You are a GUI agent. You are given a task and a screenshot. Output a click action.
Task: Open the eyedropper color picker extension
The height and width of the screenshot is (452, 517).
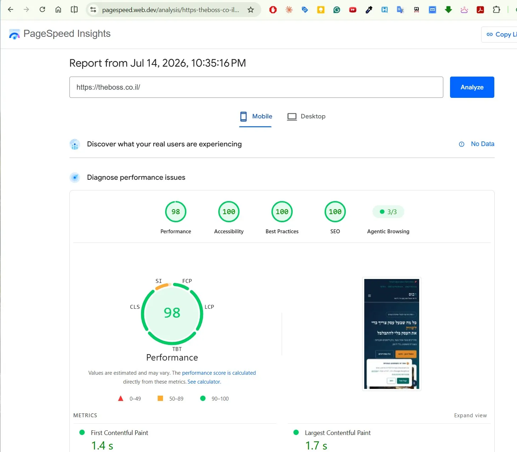click(x=369, y=10)
